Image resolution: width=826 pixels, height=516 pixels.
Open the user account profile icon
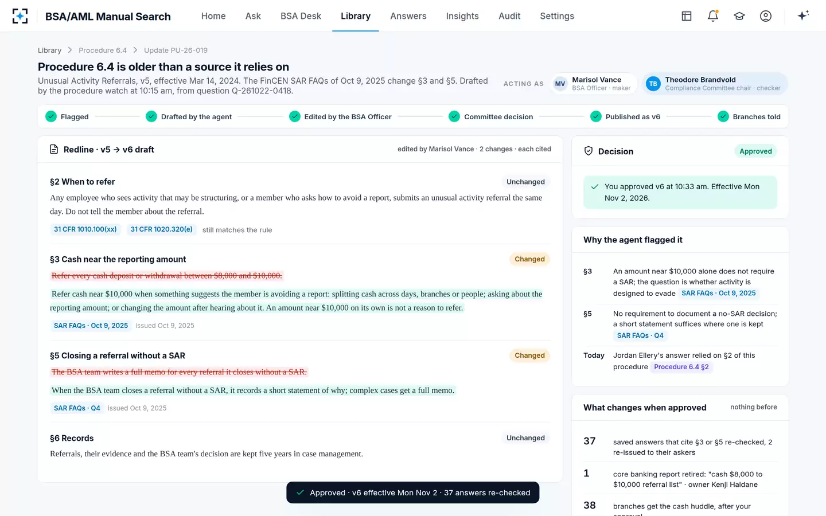[x=766, y=16]
